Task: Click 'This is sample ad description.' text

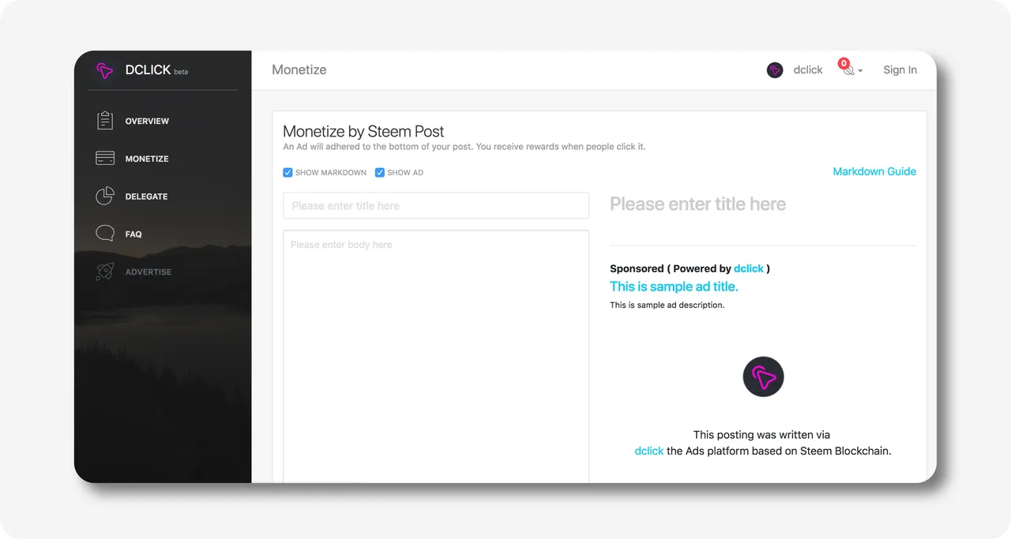Action: click(667, 305)
